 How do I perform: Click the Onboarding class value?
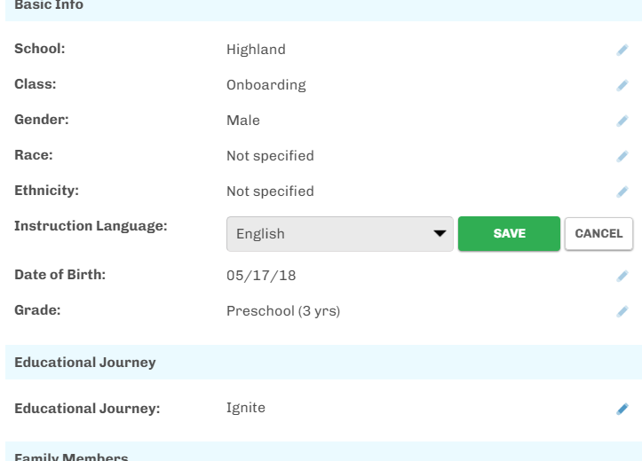click(266, 85)
